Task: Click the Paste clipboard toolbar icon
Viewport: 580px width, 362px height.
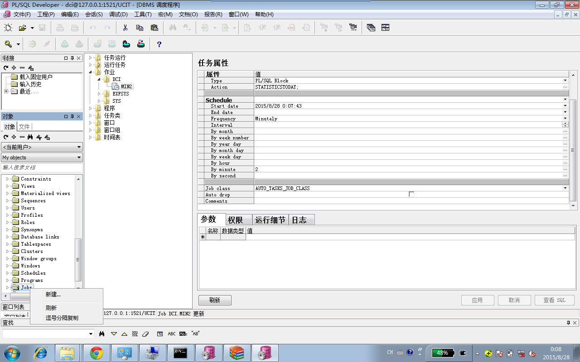Action: tap(154, 28)
